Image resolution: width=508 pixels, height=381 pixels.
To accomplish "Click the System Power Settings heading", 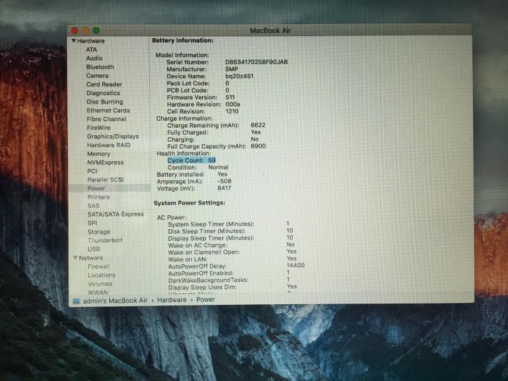I will tap(189, 203).
